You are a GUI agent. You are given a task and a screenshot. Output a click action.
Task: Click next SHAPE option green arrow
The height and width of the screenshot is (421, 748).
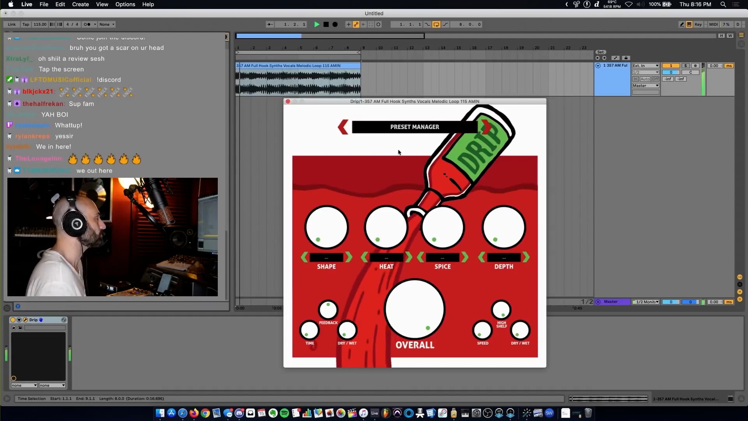pyautogui.click(x=349, y=257)
